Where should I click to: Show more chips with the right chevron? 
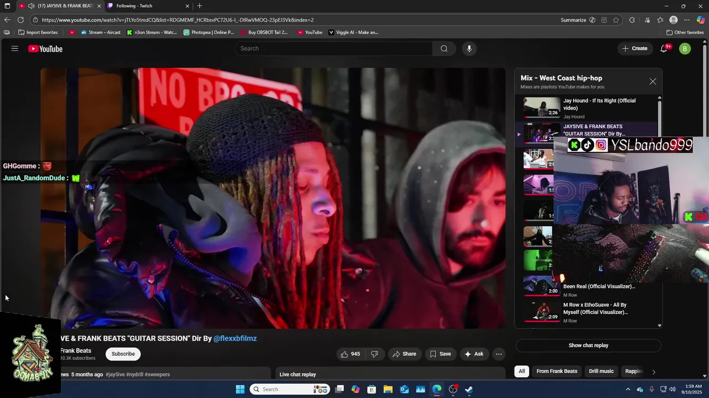tap(654, 372)
